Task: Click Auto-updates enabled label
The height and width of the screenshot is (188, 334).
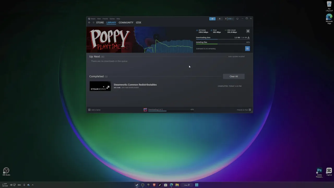Action: (236, 56)
